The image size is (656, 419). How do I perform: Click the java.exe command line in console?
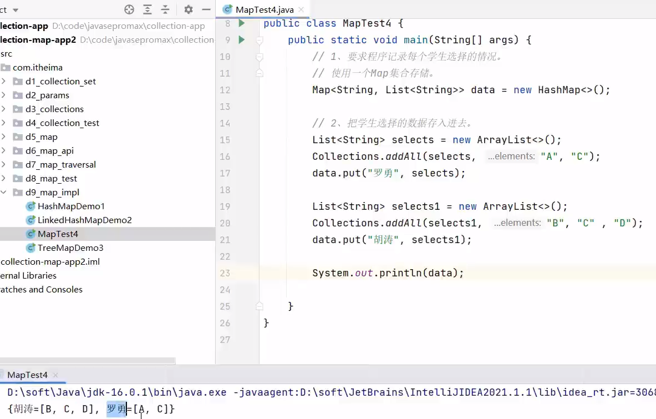point(332,392)
